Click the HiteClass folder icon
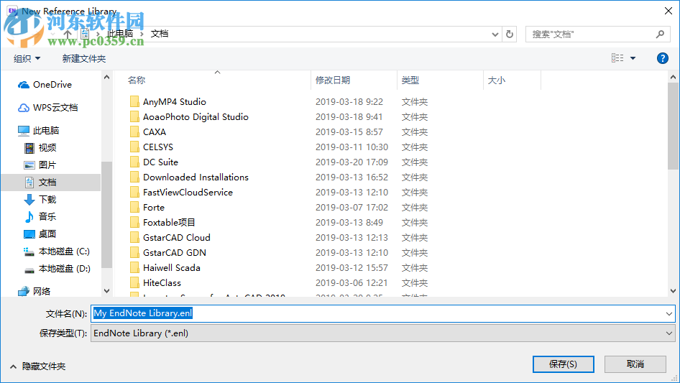 click(x=135, y=283)
